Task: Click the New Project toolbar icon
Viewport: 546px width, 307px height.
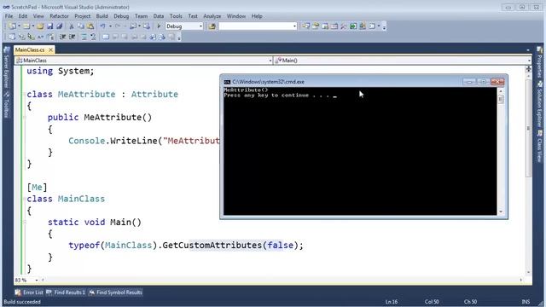Action: point(12,26)
